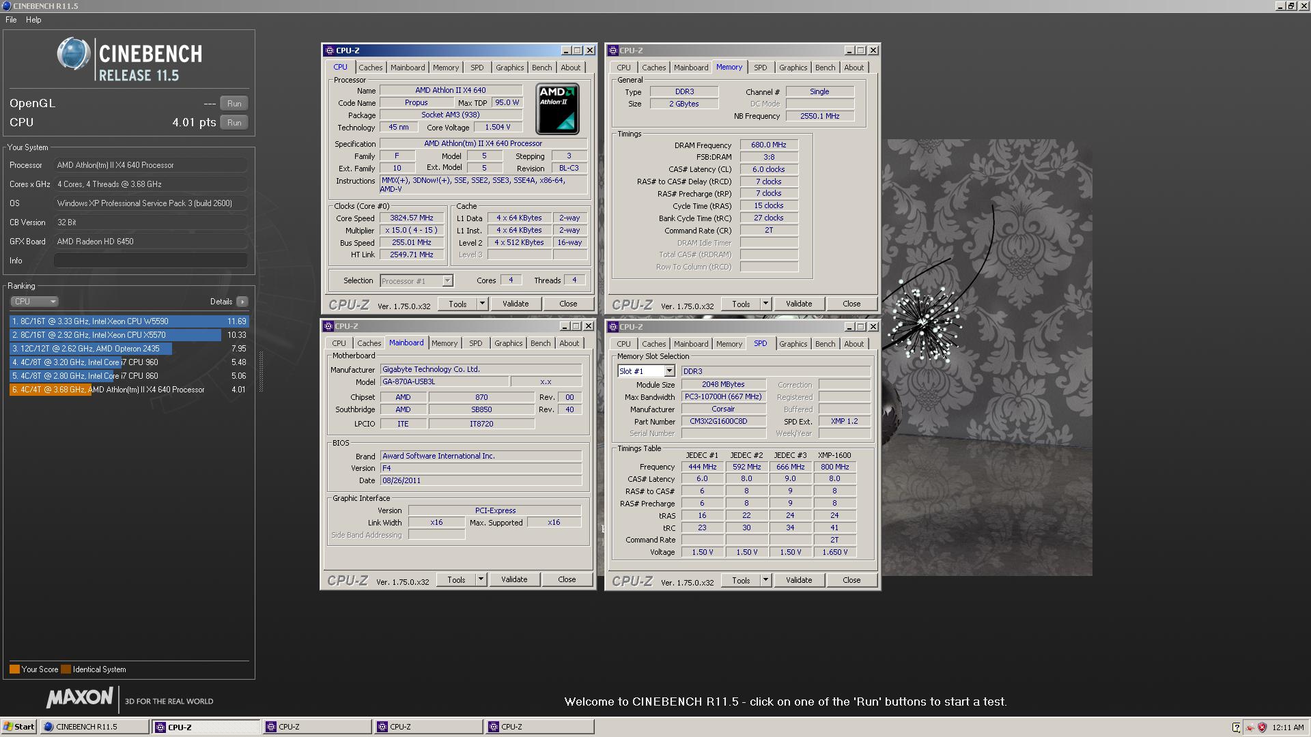The image size is (1311, 737).
Task: Click the 680.0 MHz DRAM Frequency value
Action: (x=768, y=145)
